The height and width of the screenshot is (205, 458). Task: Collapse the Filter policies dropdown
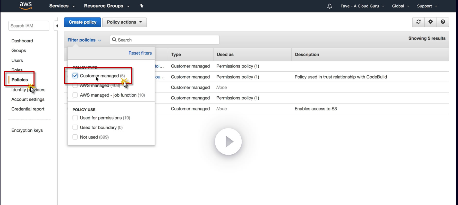(84, 40)
